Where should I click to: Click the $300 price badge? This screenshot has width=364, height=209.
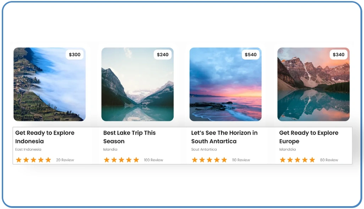point(75,55)
